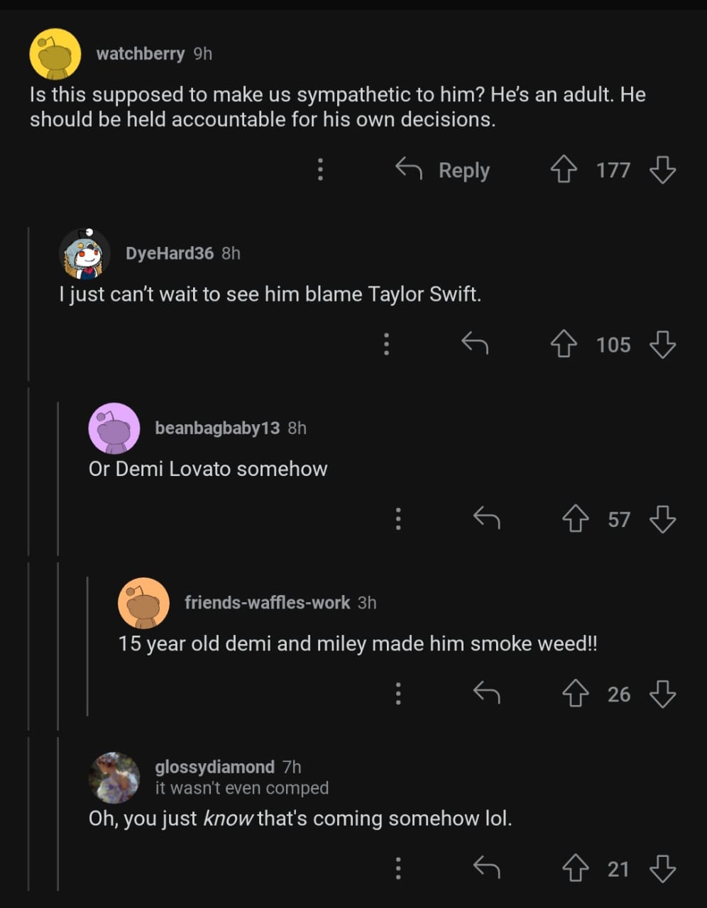The width and height of the screenshot is (707, 908).
Task: Click Reply button on watchberry's comment
Action: pos(443,170)
